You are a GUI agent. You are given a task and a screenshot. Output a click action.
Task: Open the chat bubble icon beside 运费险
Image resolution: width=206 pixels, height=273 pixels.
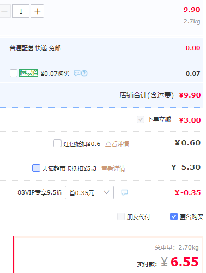coord(77,73)
